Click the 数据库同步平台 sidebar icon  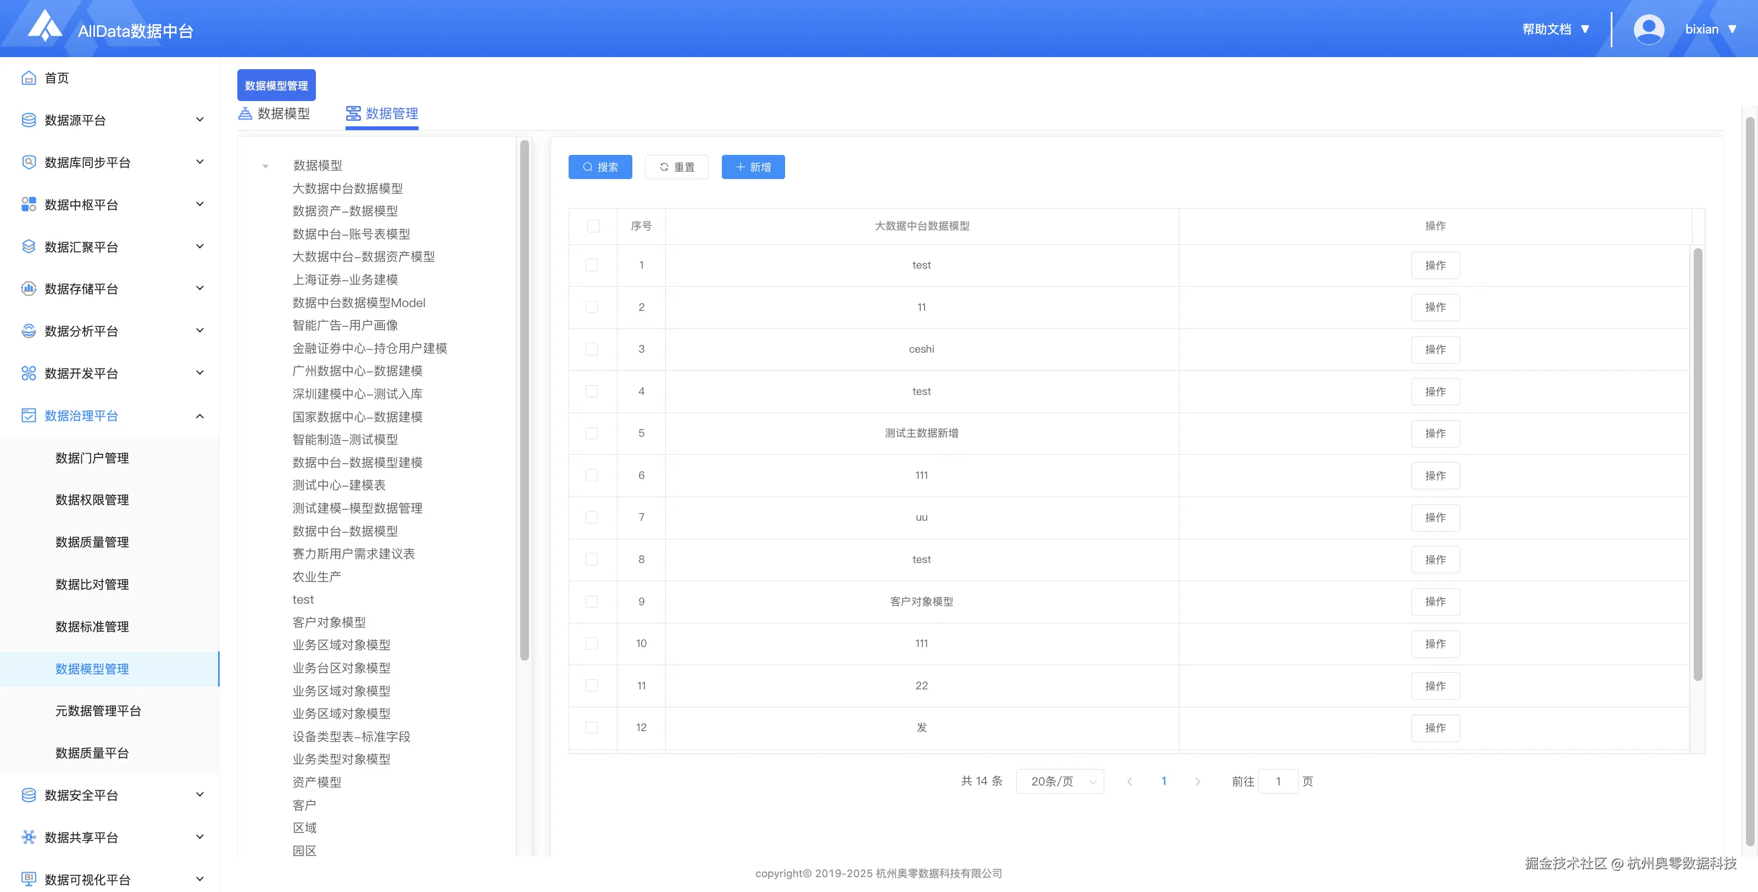(x=28, y=163)
